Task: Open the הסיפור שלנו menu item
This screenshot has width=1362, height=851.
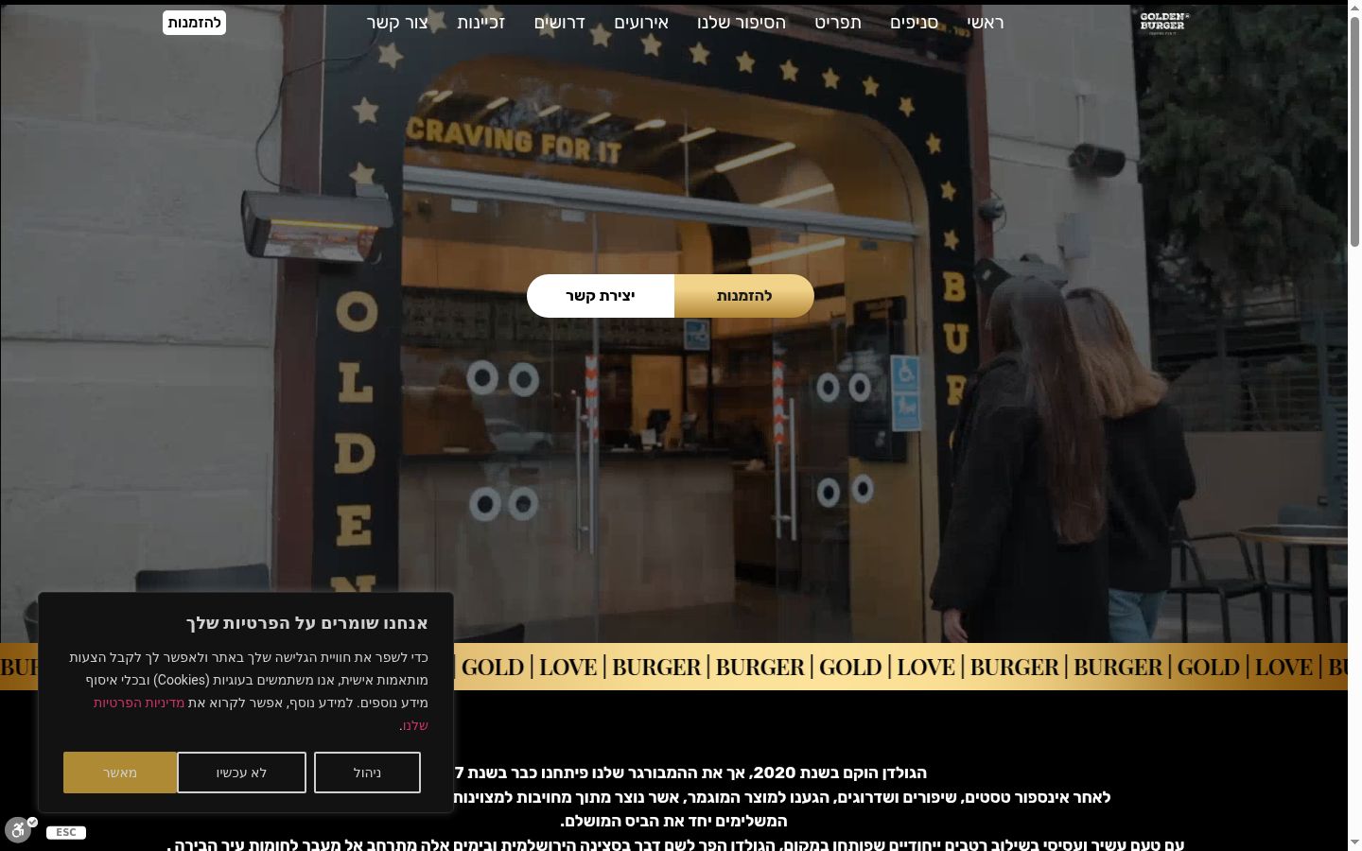Action: pyautogui.click(x=742, y=23)
